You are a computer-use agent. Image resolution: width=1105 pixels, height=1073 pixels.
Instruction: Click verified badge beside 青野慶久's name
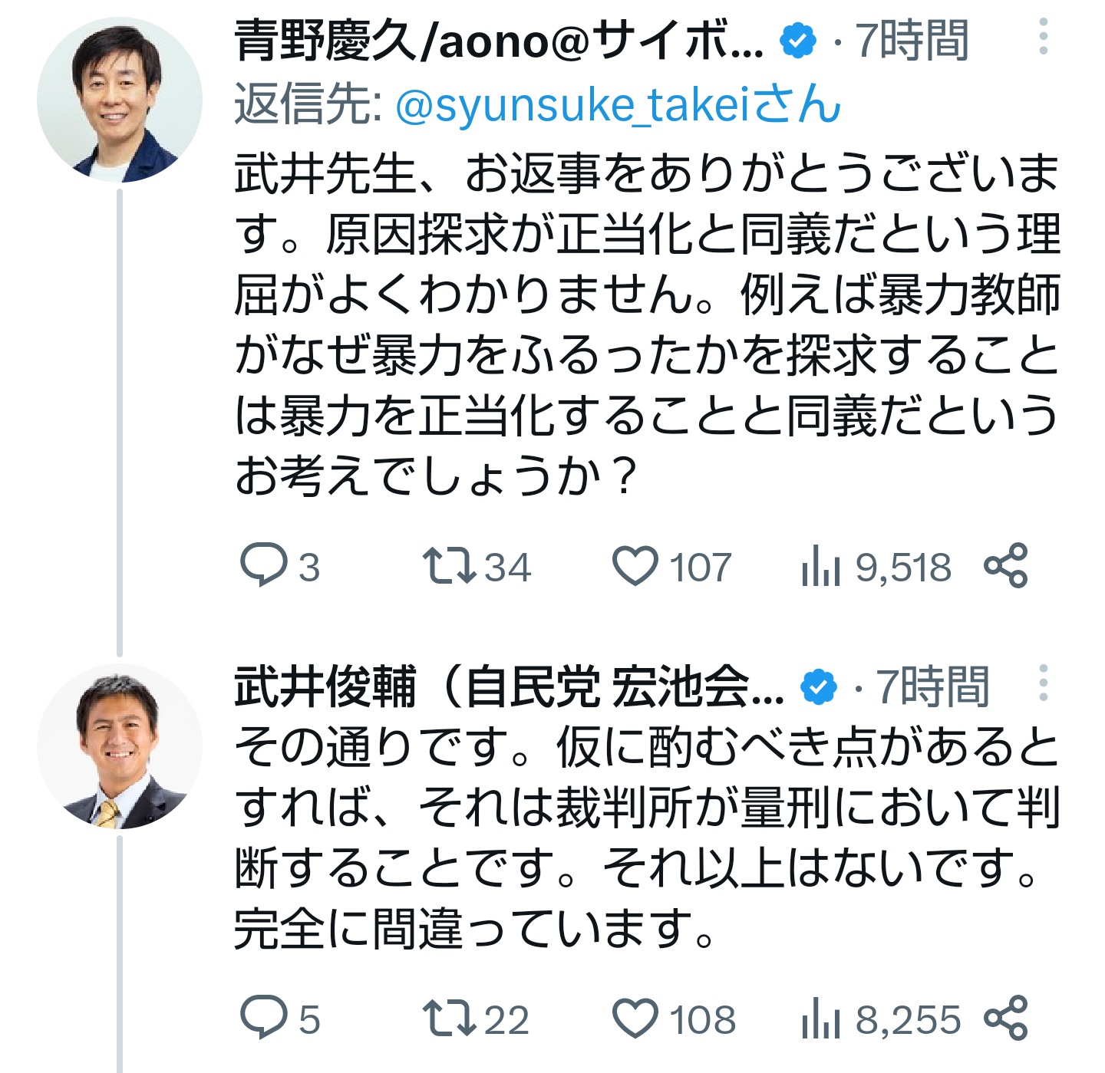pos(798,41)
